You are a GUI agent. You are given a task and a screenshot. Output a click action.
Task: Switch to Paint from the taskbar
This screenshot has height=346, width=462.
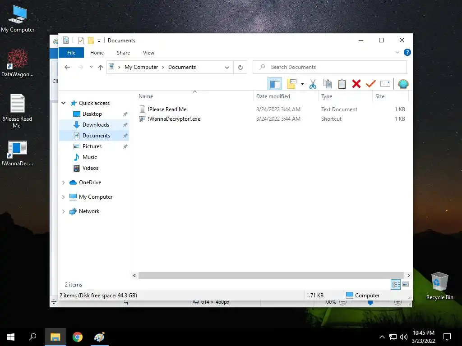(x=99, y=337)
